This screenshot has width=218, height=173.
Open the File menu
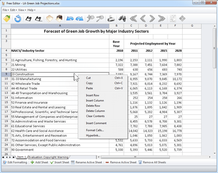[5, 10]
